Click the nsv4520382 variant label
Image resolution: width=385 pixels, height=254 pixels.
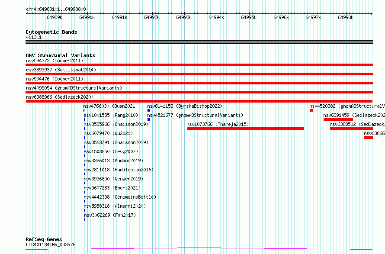[x=347, y=106]
